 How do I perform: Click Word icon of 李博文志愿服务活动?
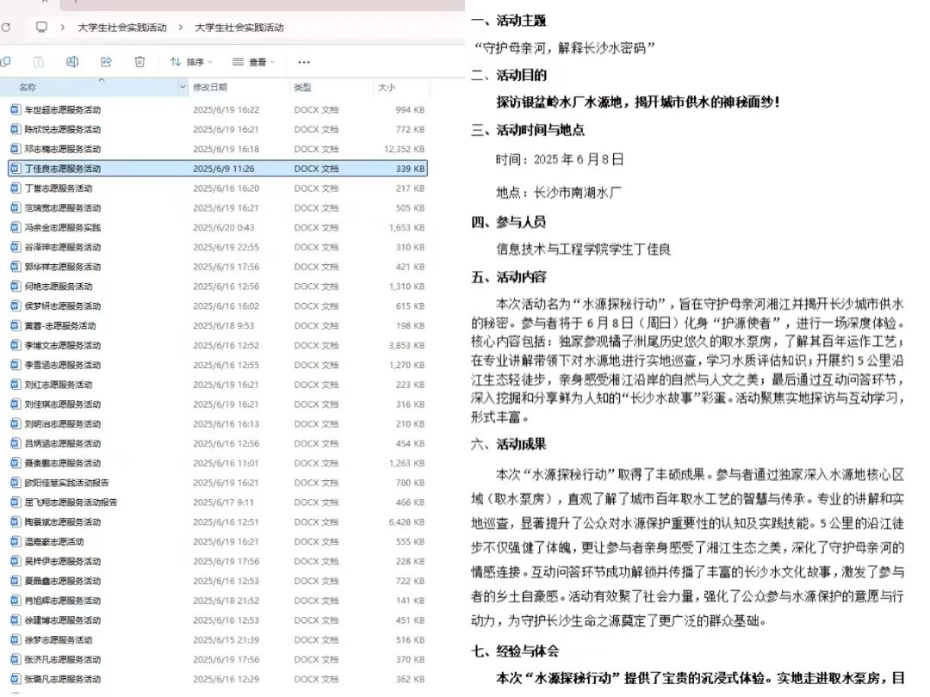point(16,345)
